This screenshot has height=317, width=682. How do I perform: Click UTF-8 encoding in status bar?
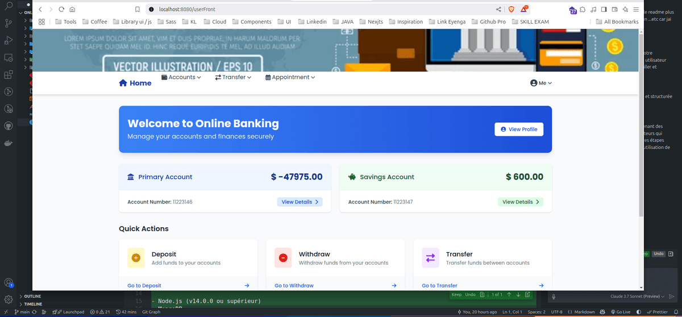pyautogui.click(x=556, y=312)
